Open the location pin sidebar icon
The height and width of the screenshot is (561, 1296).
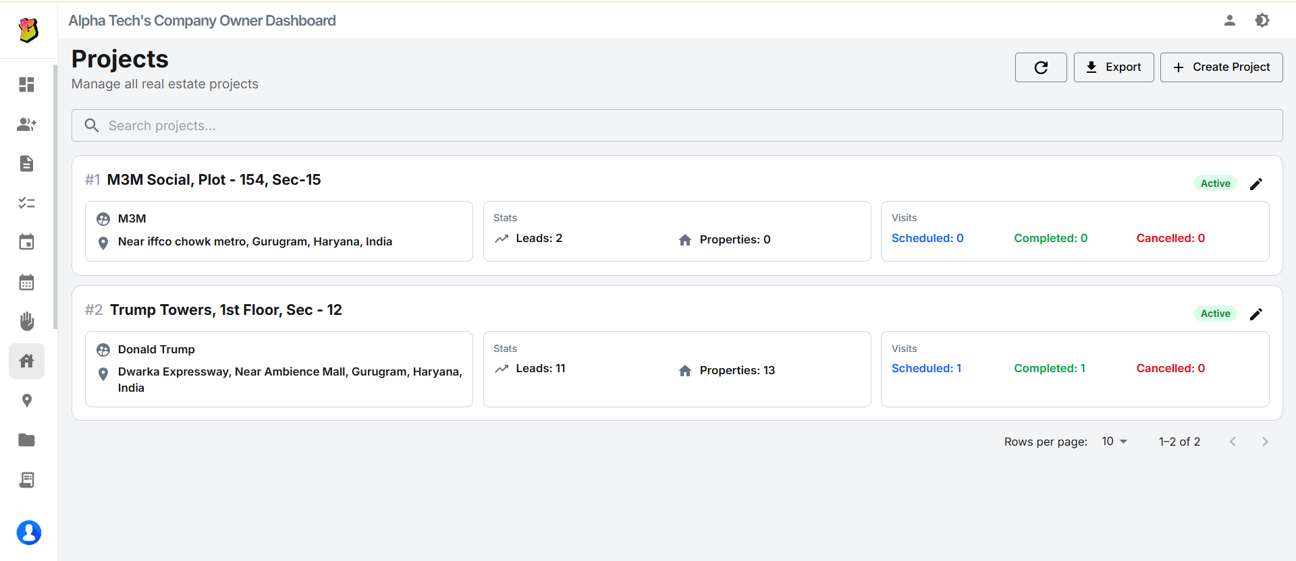pyautogui.click(x=26, y=401)
